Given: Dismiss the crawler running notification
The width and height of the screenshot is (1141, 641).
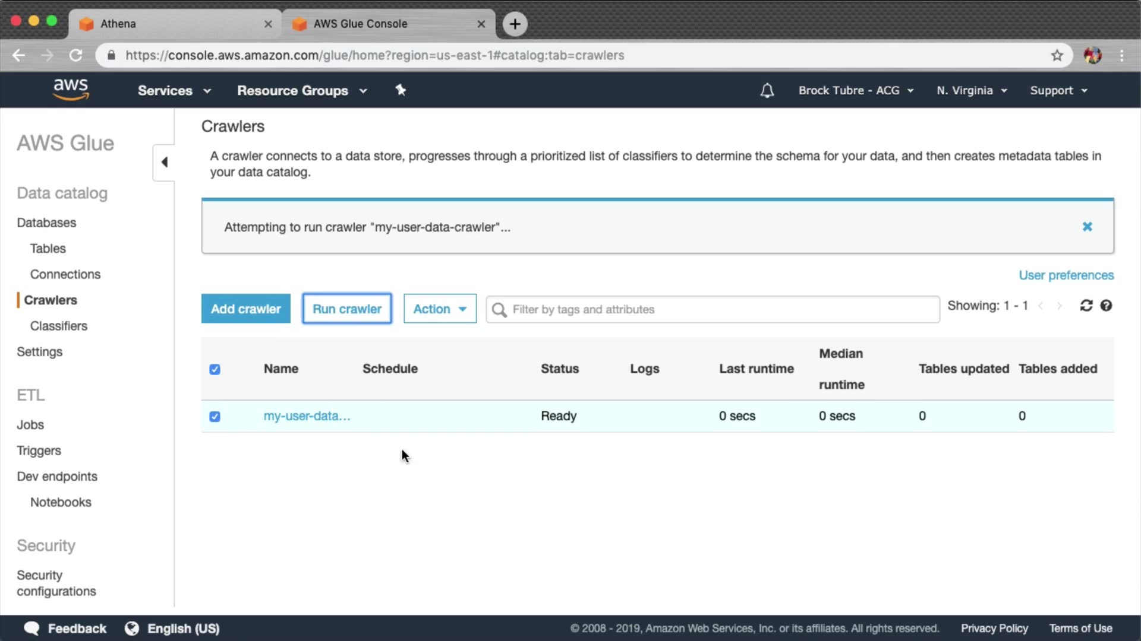Looking at the screenshot, I should tap(1087, 227).
